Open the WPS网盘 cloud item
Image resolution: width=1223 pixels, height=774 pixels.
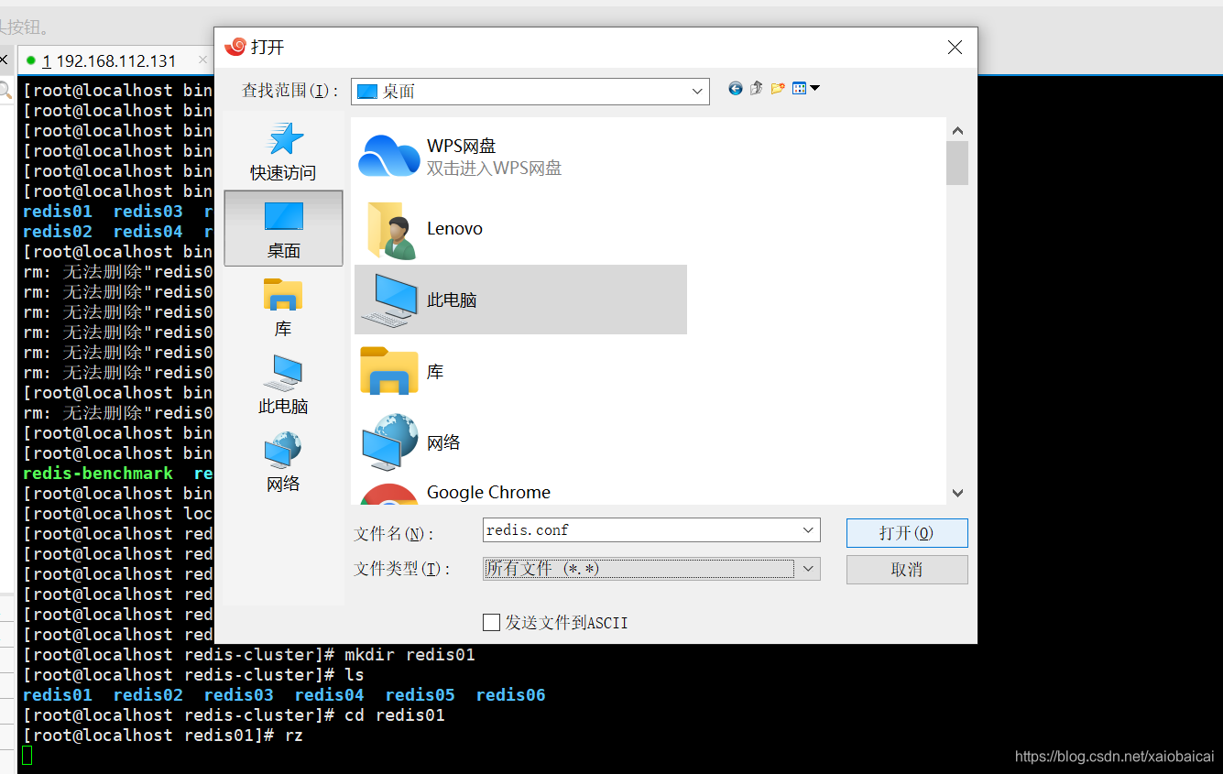coord(520,157)
